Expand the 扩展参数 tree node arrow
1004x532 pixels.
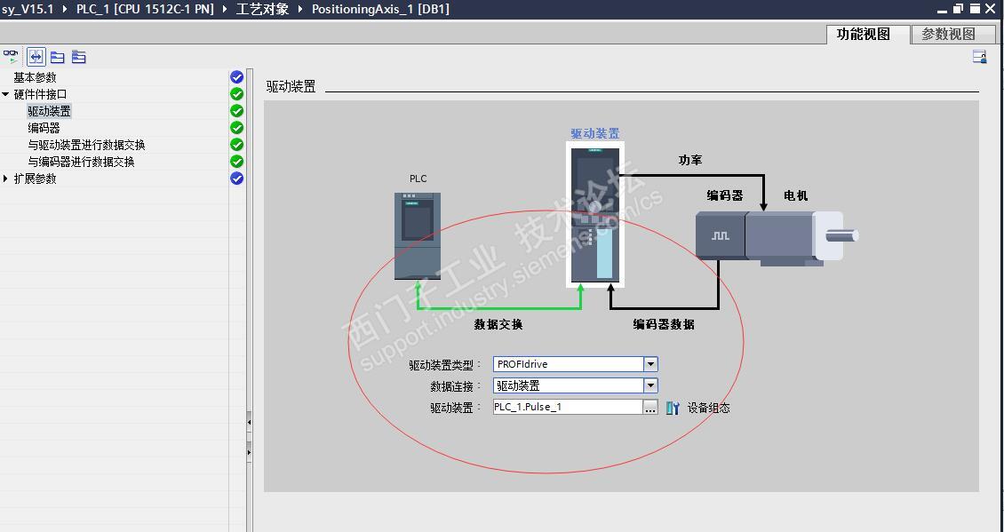(x=5, y=179)
